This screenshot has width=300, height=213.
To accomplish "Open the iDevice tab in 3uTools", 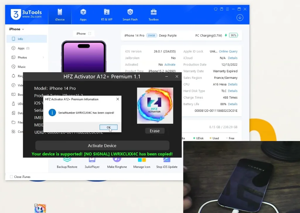I will (x=60, y=15).
